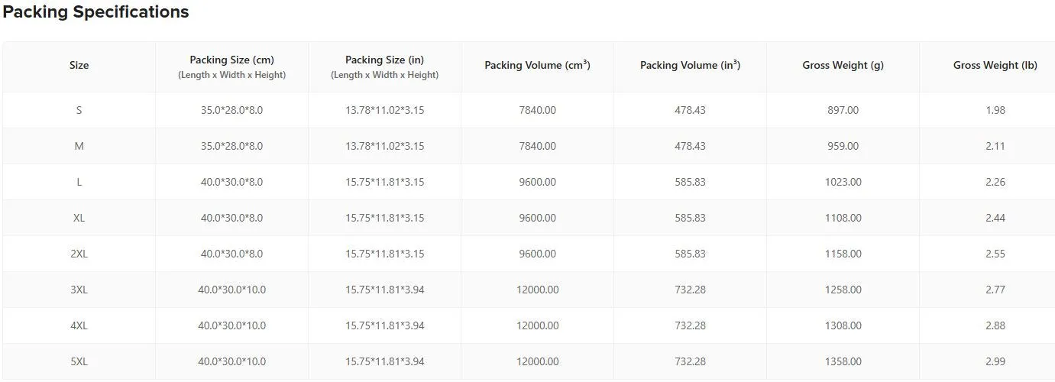Click the 959.00 gram weight cell
Image resolution: width=1055 pixels, height=382 pixels.
(x=843, y=146)
